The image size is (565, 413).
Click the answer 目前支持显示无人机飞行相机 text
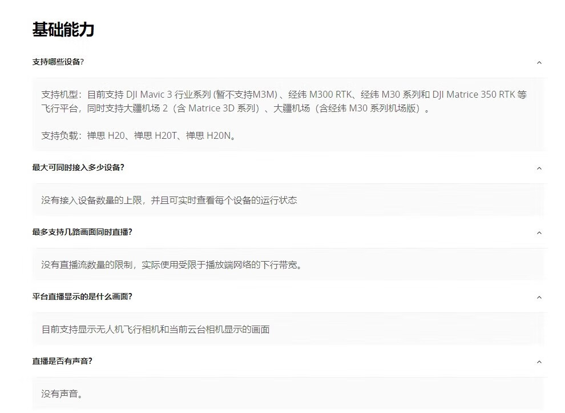155,330
